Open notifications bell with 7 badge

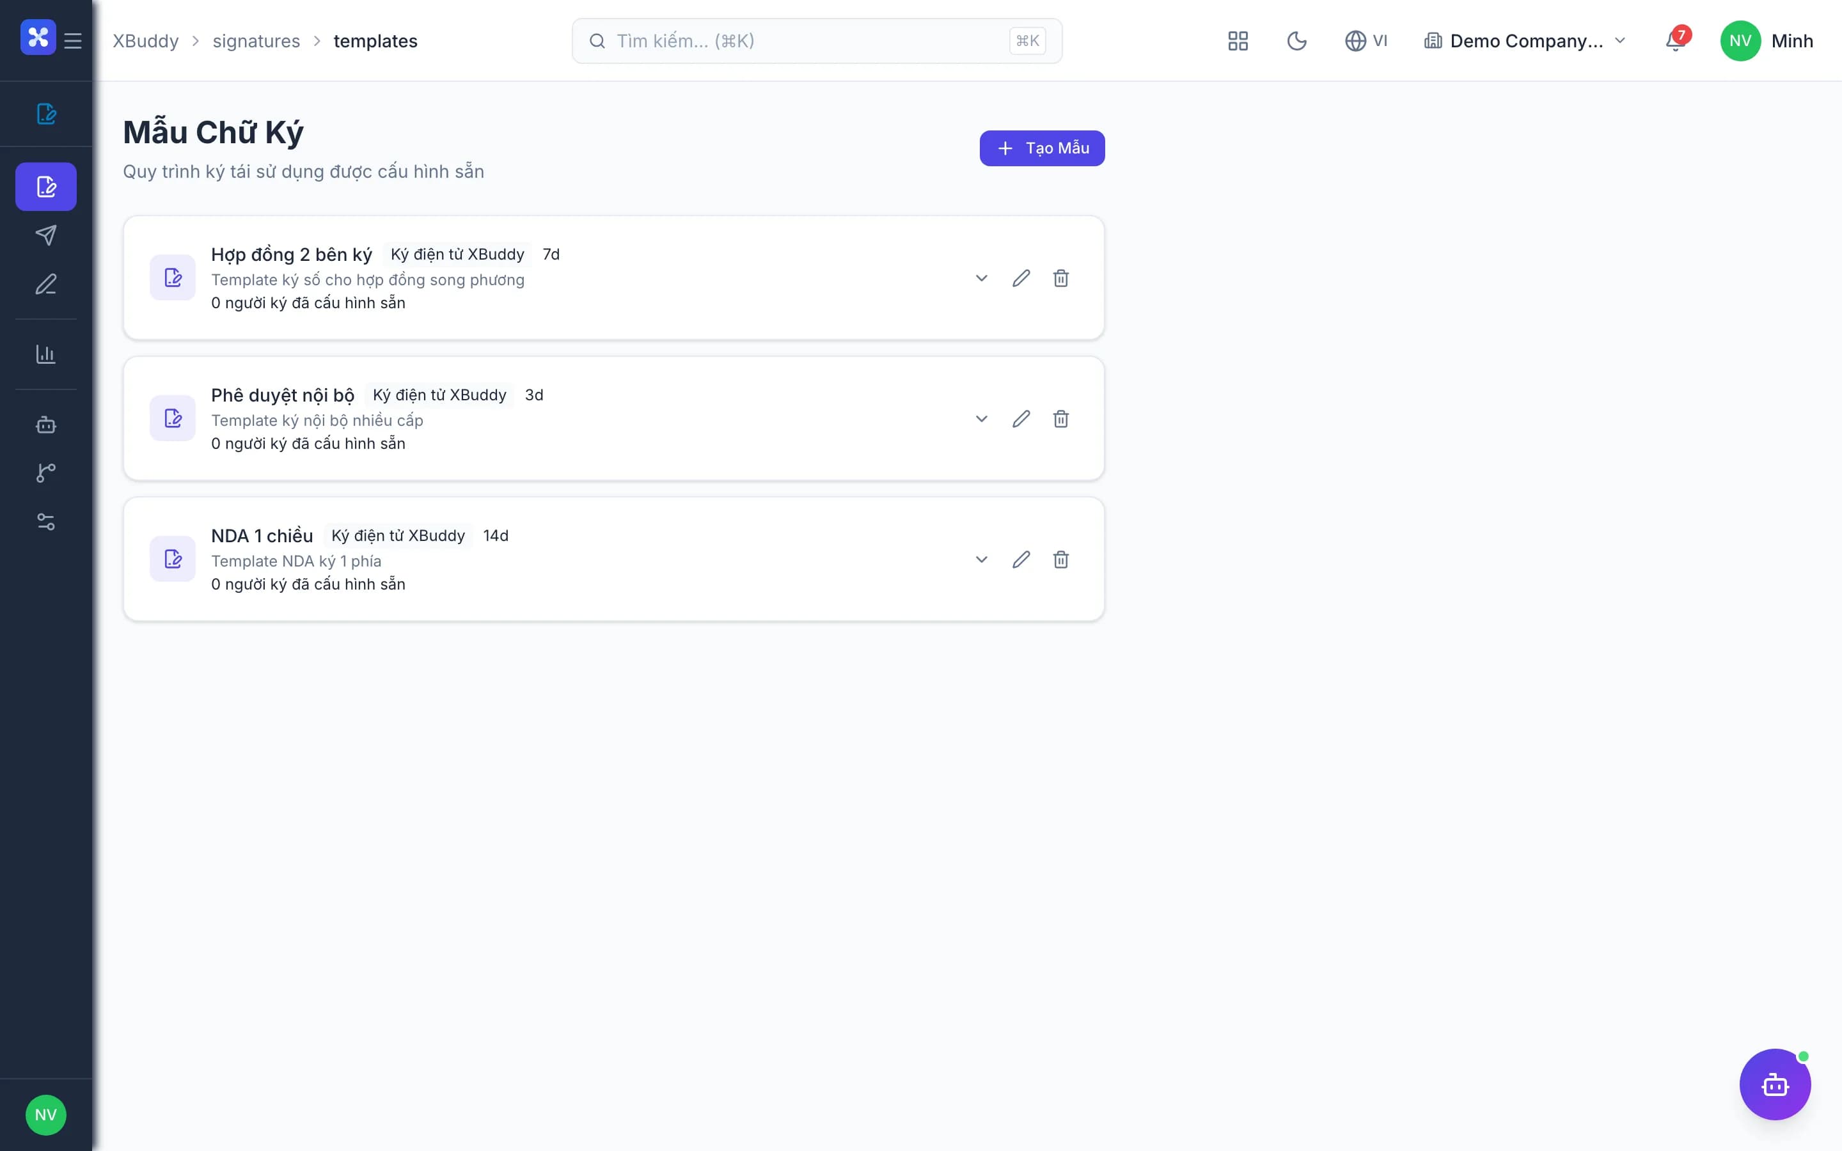click(x=1677, y=40)
